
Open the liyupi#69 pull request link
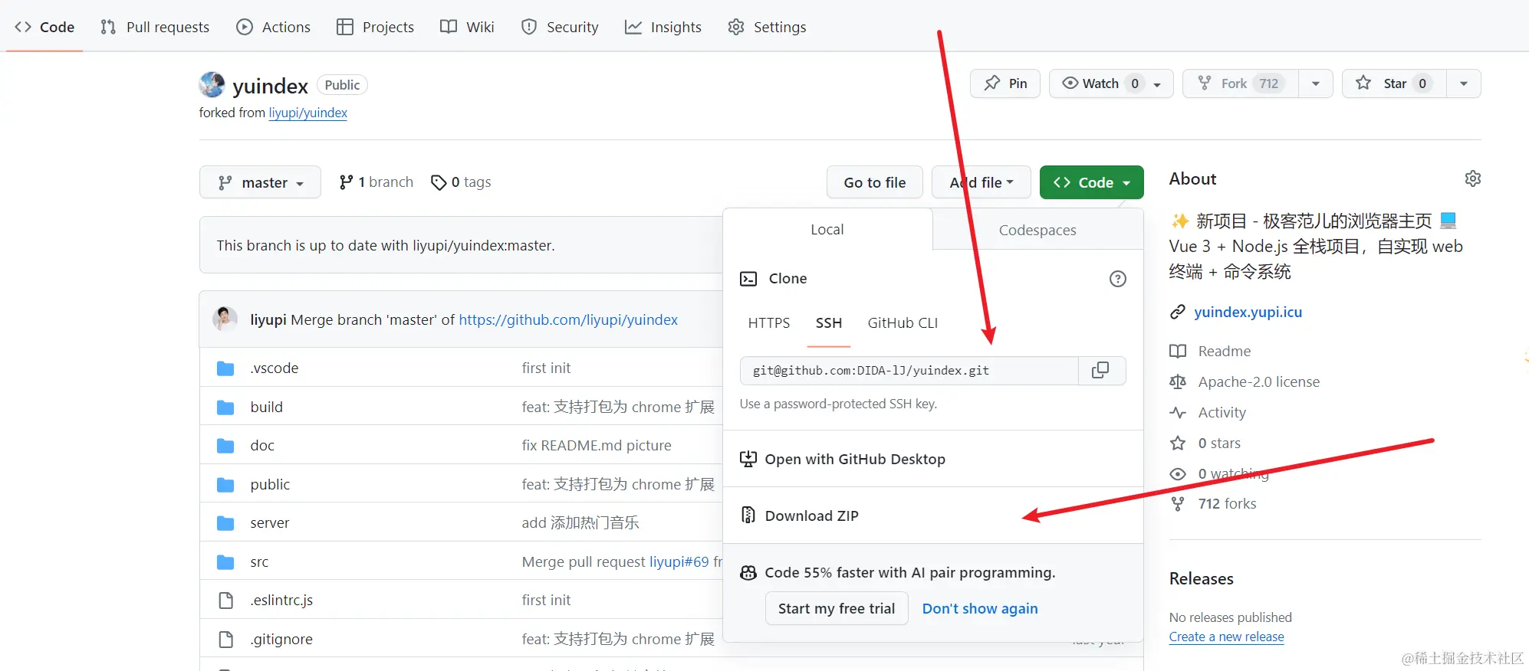point(679,561)
